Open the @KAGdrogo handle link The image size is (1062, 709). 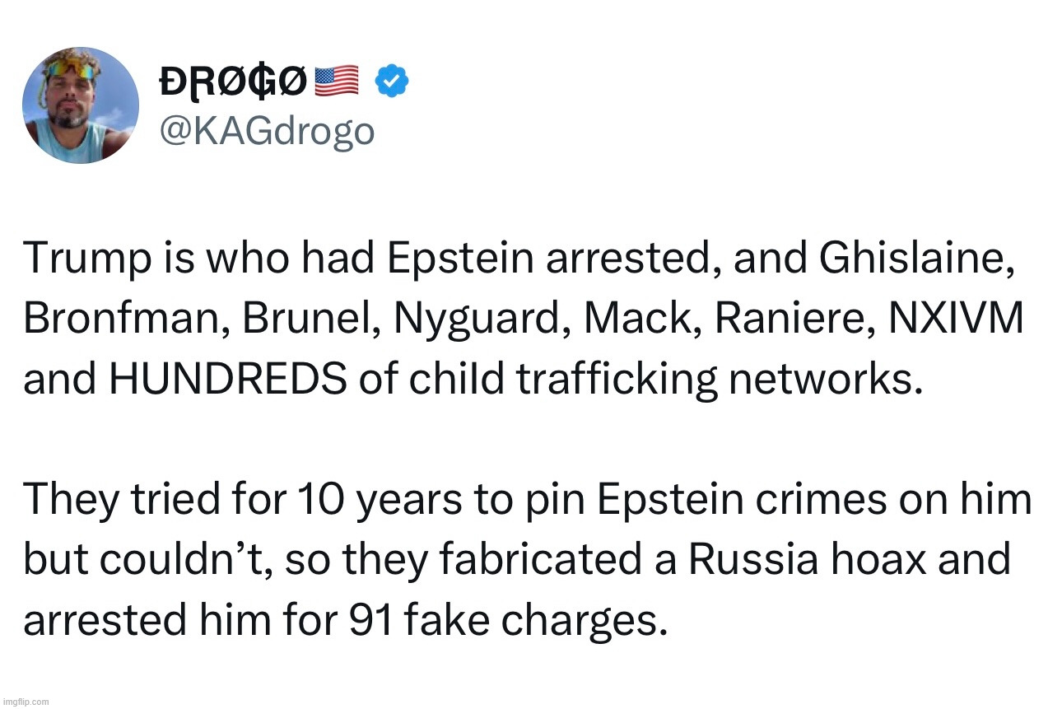pos(266,131)
